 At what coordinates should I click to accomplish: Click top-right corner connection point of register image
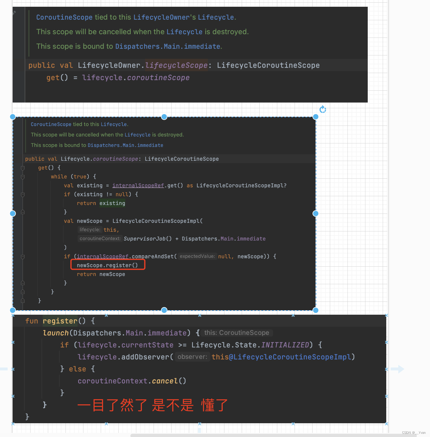click(387, 315)
